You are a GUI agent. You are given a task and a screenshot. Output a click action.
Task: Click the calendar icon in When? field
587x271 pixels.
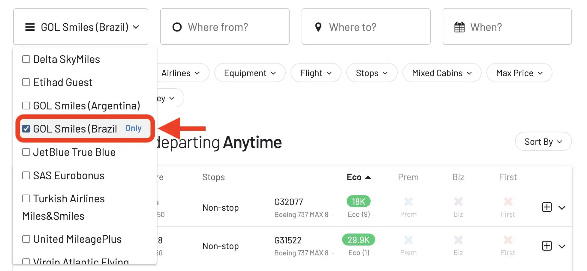pyautogui.click(x=459, y=27)
